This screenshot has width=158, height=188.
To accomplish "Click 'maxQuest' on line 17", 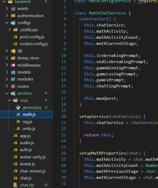I will point(106,98).
